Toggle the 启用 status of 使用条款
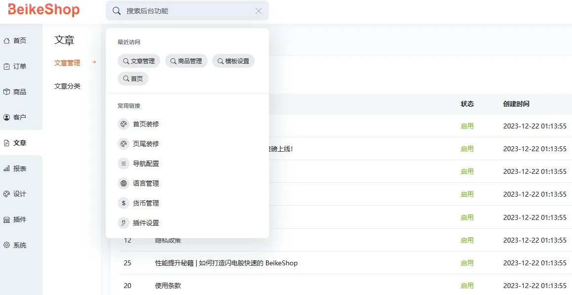572x295 pixels. pos(467,286)
